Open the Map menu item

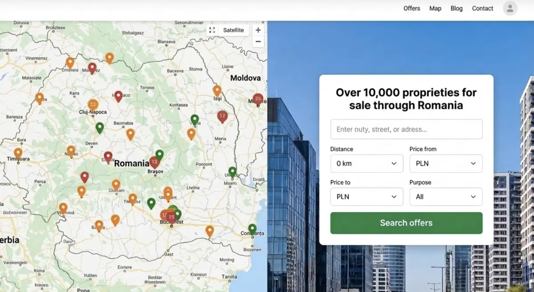point(435,8)
